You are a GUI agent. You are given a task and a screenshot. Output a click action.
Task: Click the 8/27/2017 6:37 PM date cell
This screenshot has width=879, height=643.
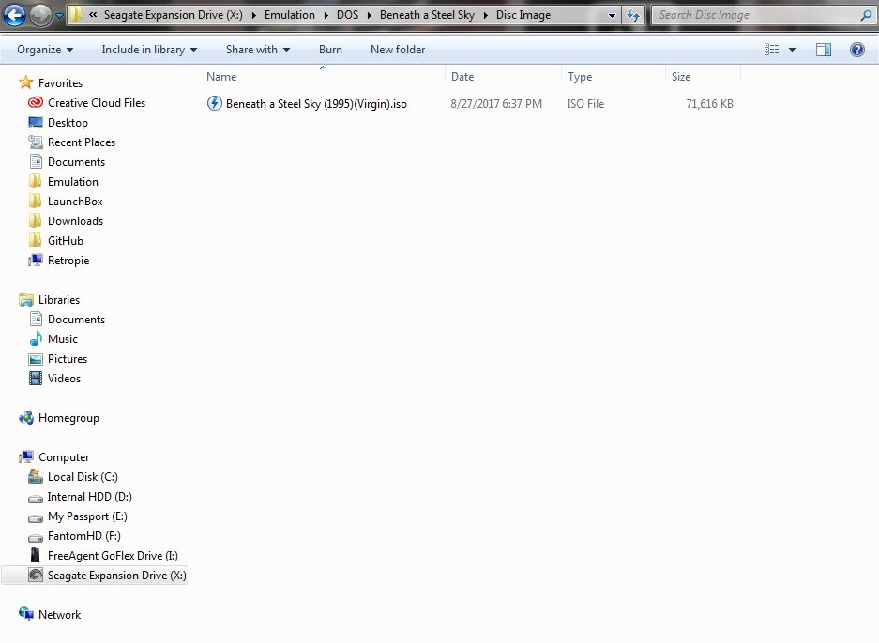(x=496, y=104)
